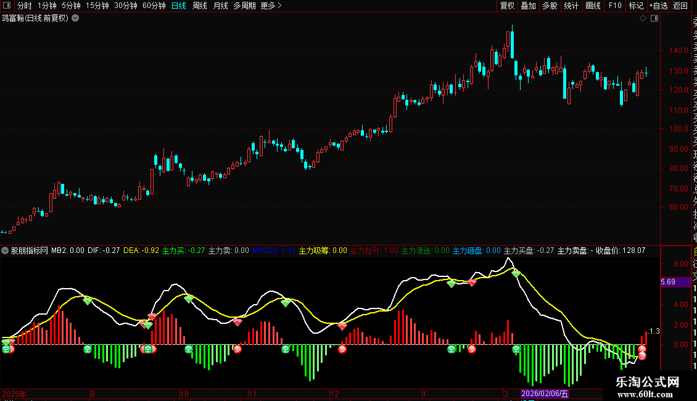Open the 画线 drawing tools

[x=593, y=6]
